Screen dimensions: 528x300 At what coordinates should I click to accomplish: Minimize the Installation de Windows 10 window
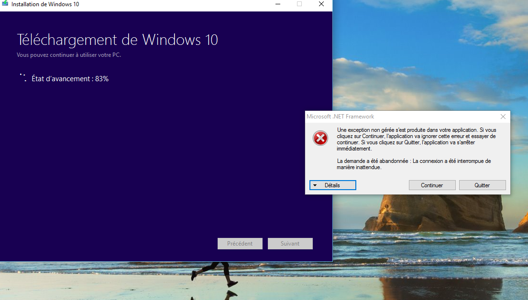[278, 4]
